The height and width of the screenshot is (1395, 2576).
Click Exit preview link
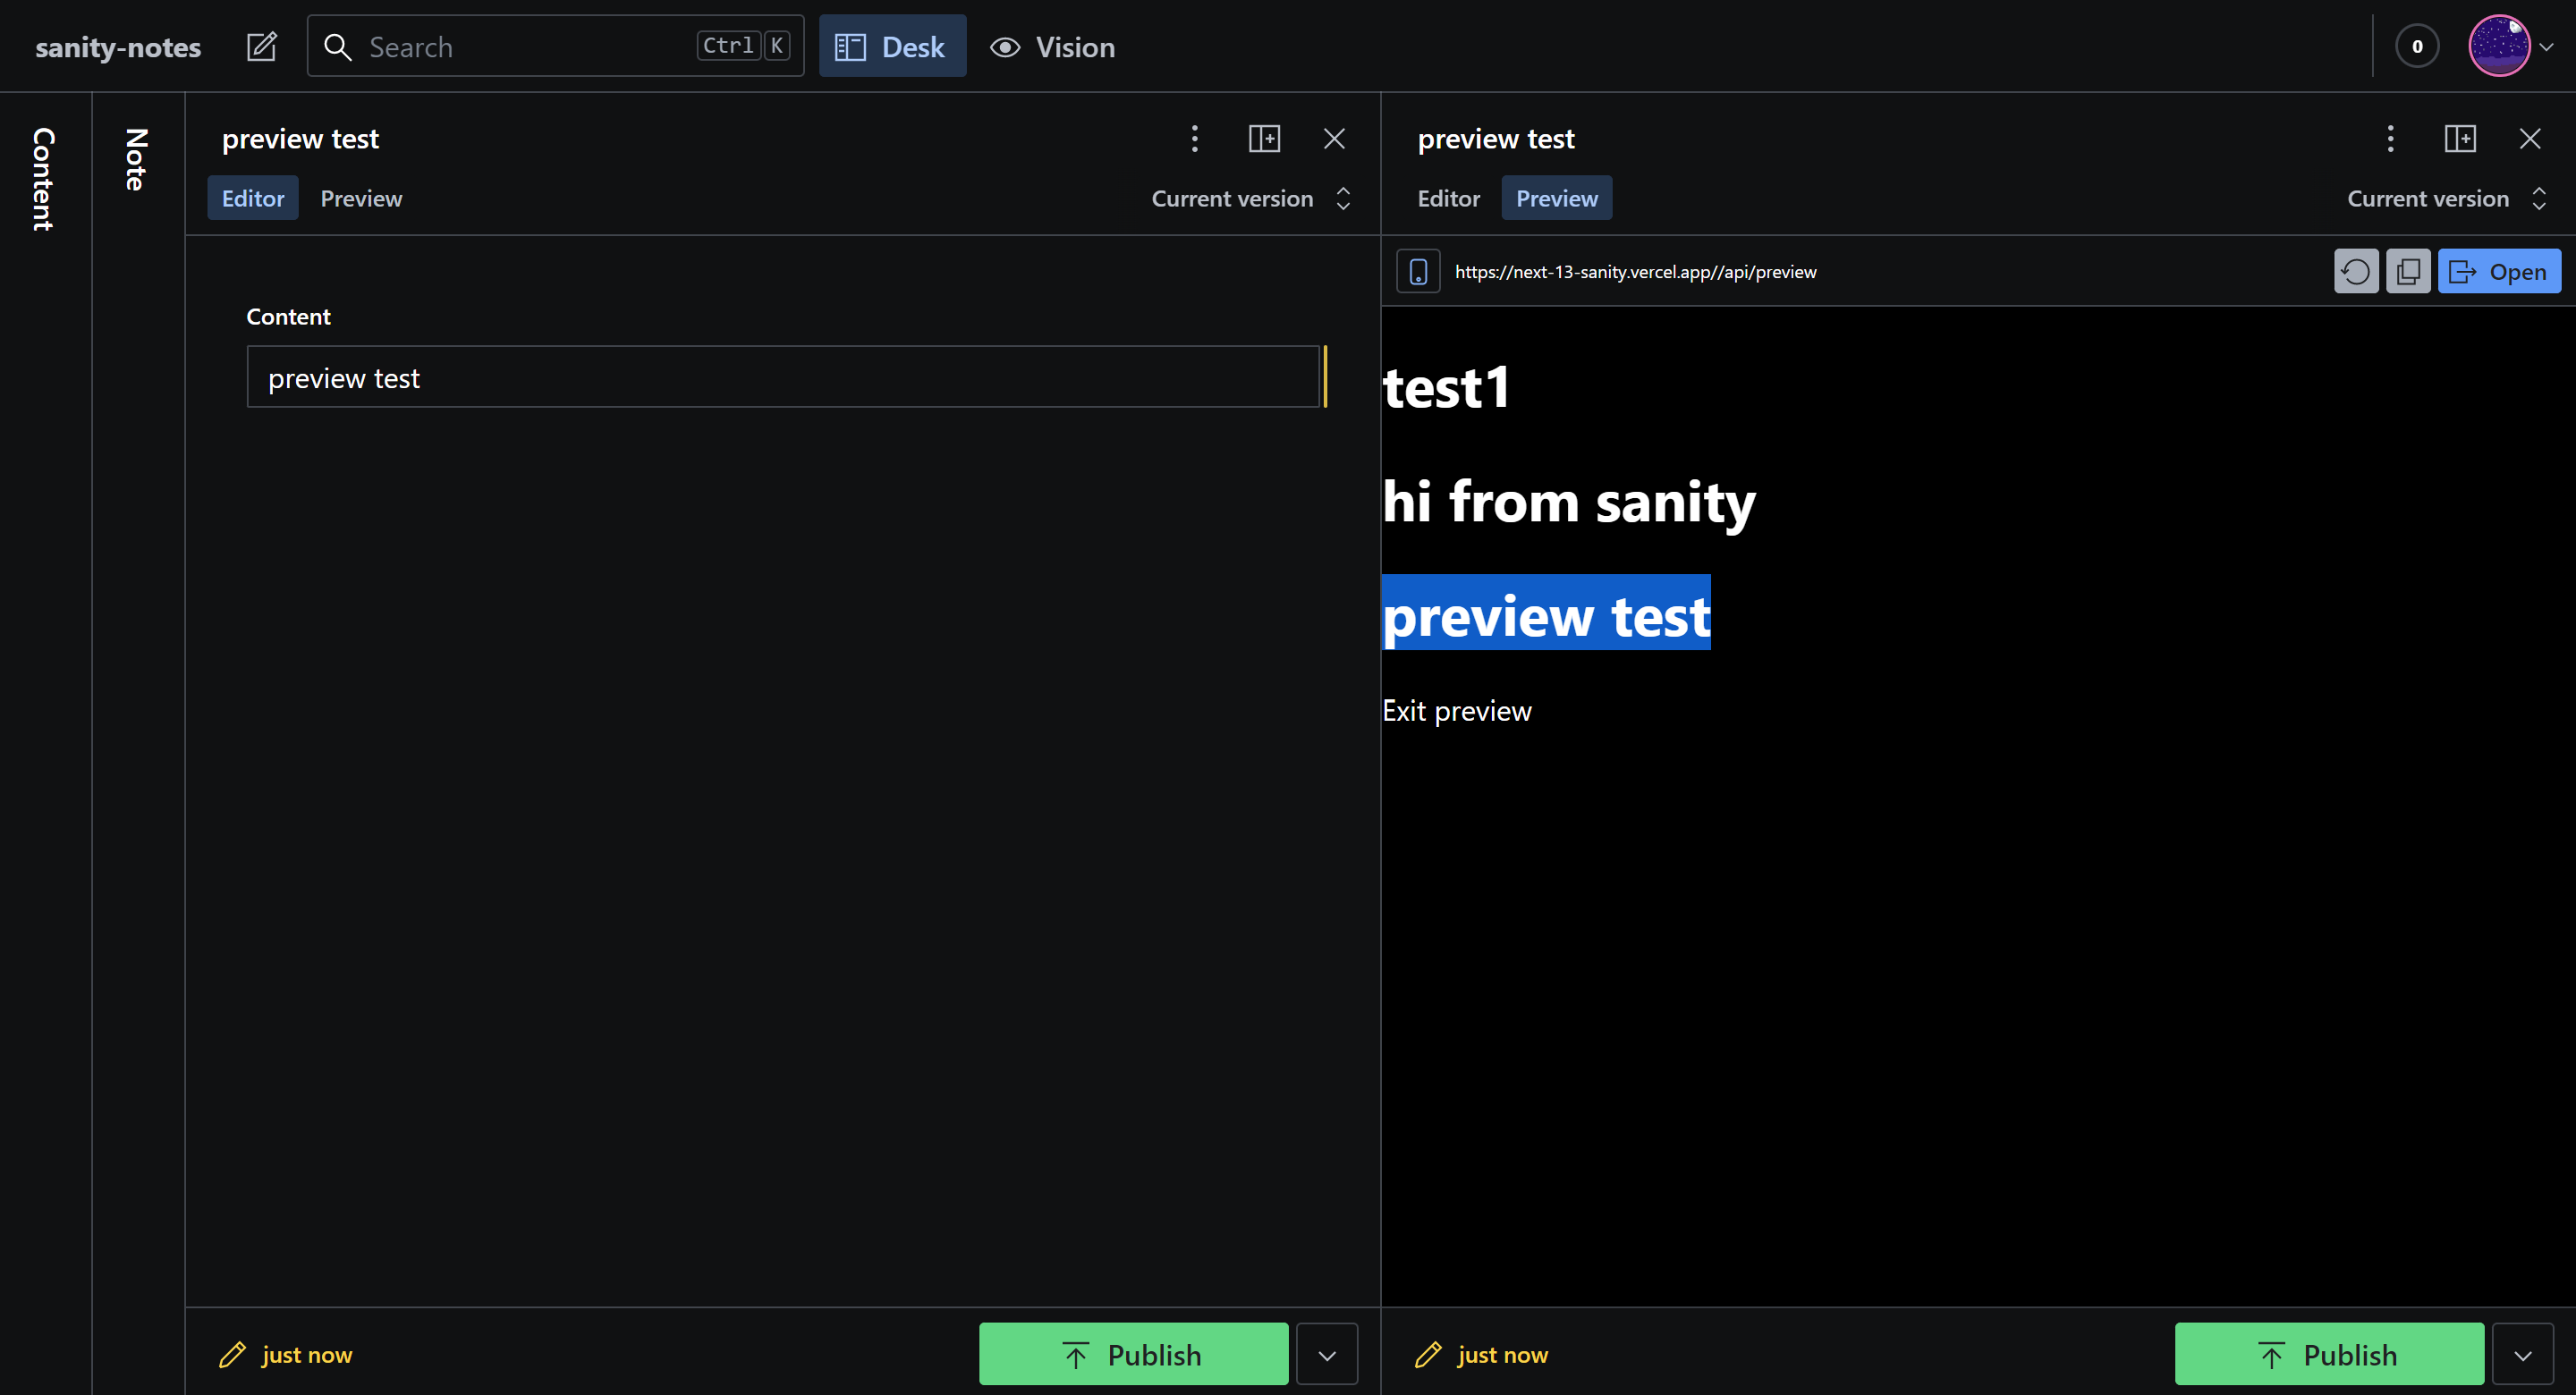pyautogui.click(x=1456, y=710)
